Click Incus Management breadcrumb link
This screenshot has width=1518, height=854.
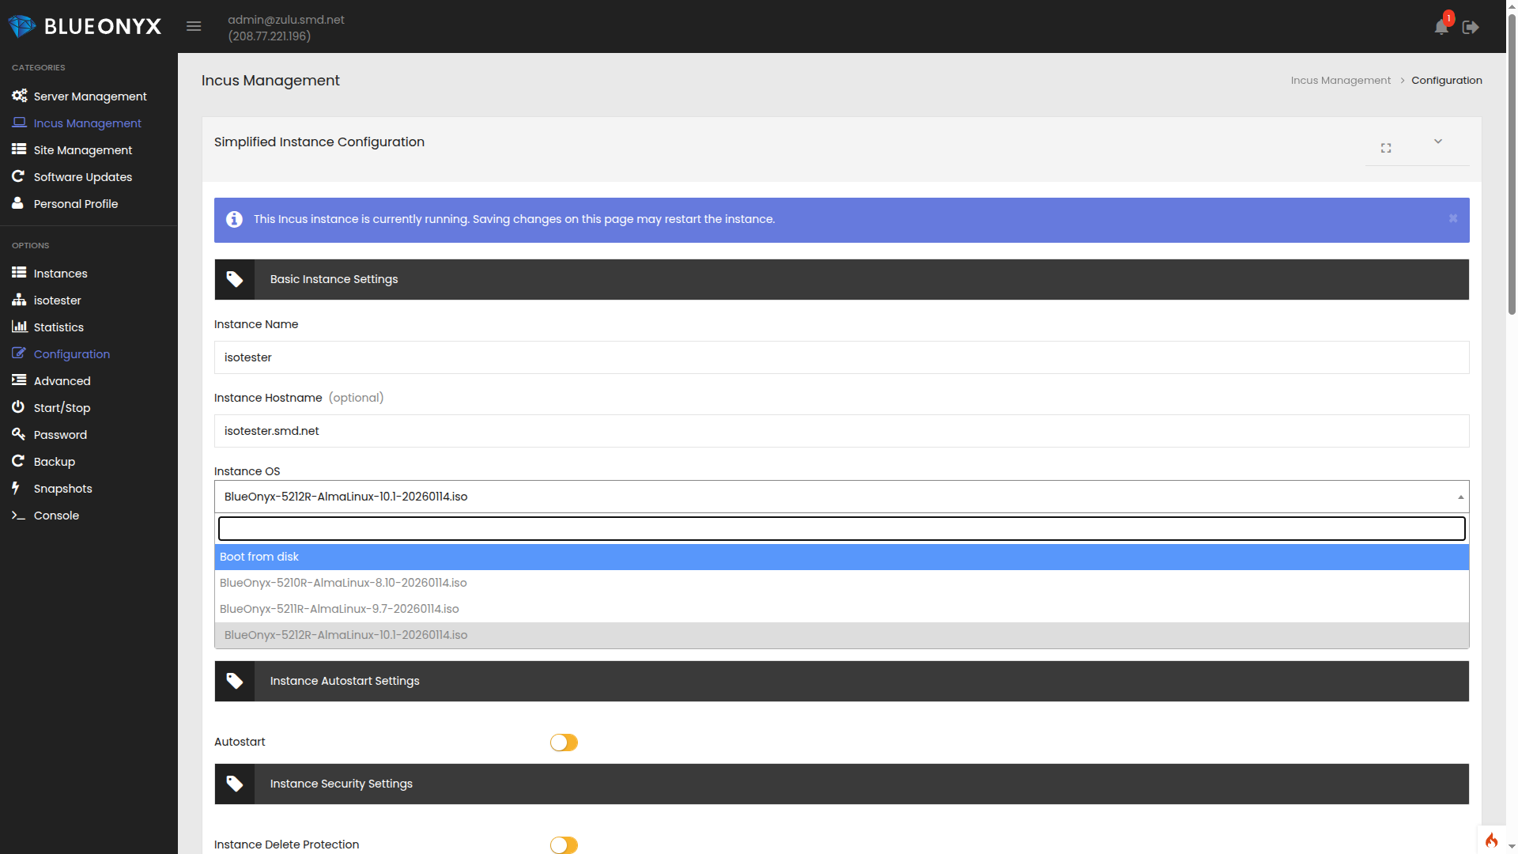pyautogui.click(x=1340, y=81)
